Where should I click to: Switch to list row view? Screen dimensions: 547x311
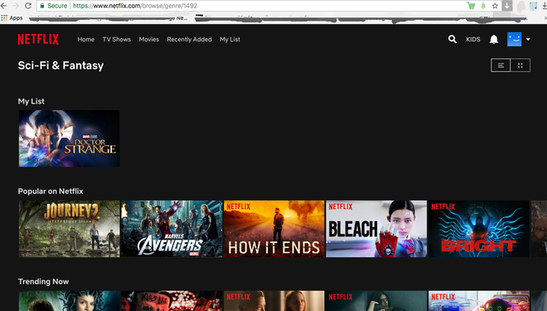click(501, 66)
